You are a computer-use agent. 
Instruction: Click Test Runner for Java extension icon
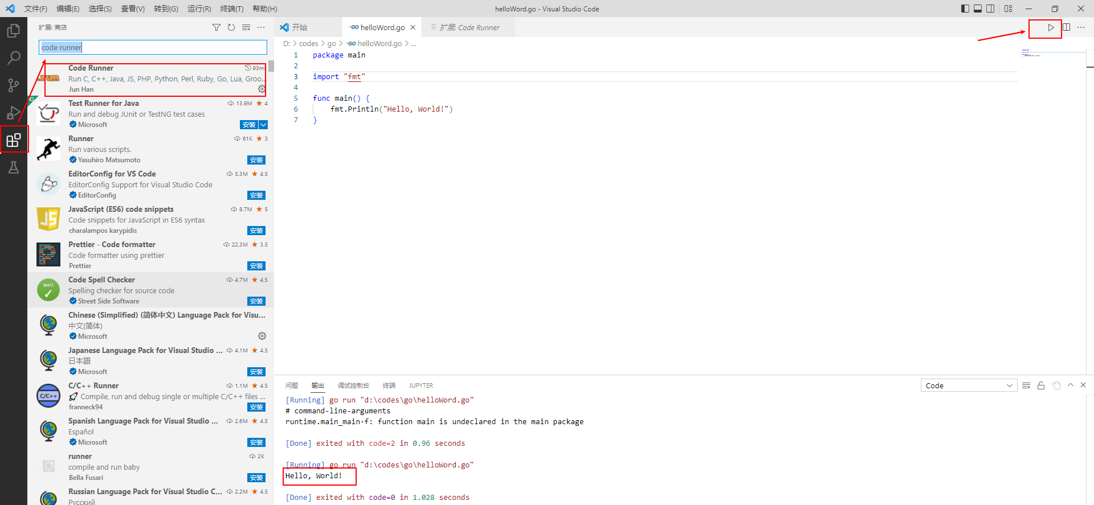point(48,114)
